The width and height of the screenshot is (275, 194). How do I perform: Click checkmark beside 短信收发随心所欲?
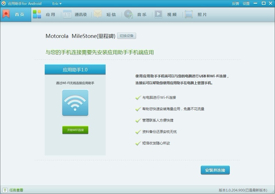(138, 143)
